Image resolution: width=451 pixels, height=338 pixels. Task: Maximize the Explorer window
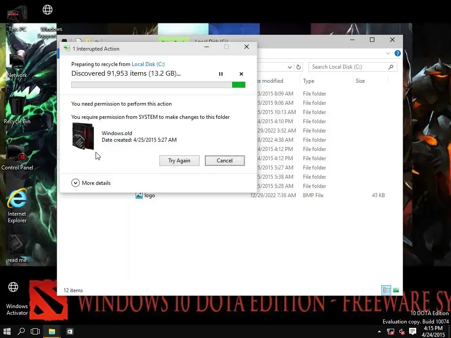click(x=372, y=40)
